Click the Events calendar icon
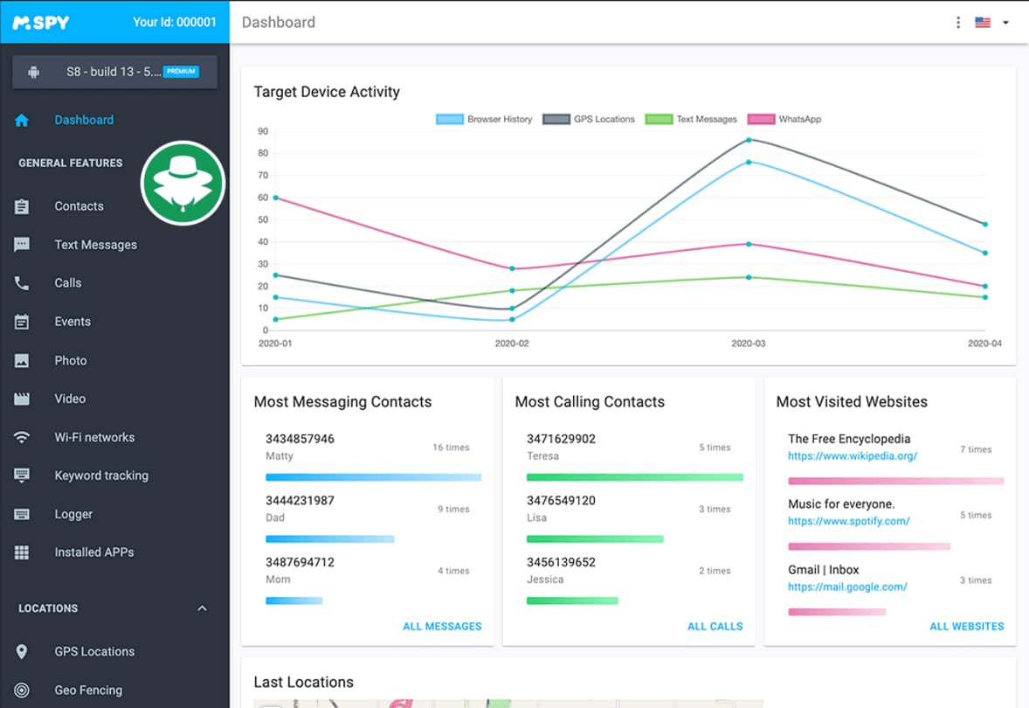The image size is (1029, 708). [22, 322]
